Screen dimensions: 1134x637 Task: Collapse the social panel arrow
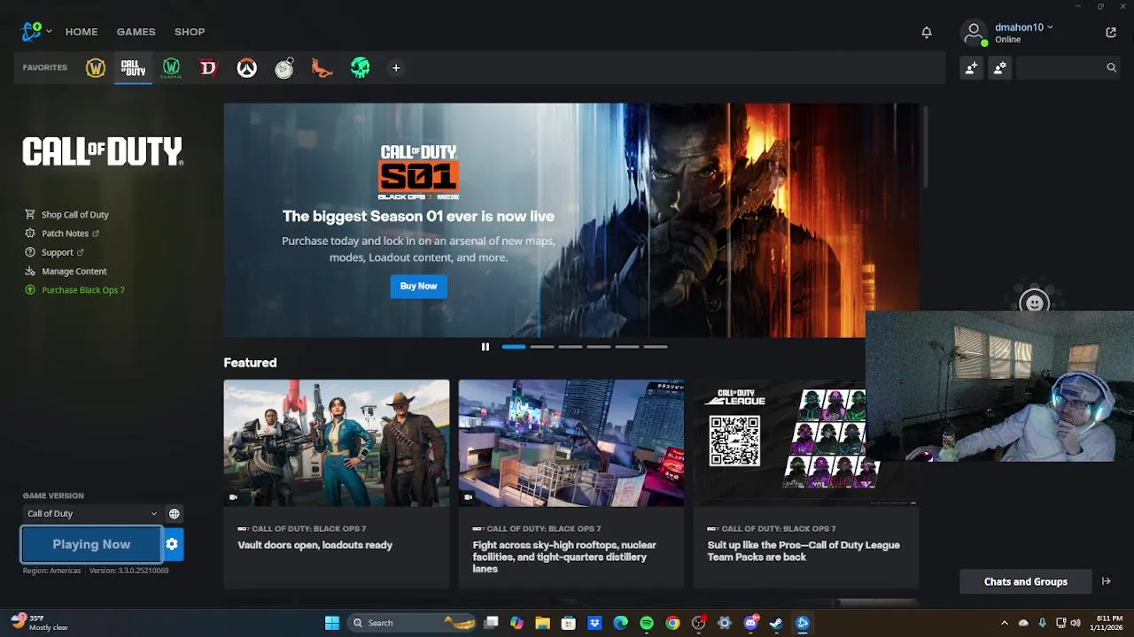(x=1106, y=581)
